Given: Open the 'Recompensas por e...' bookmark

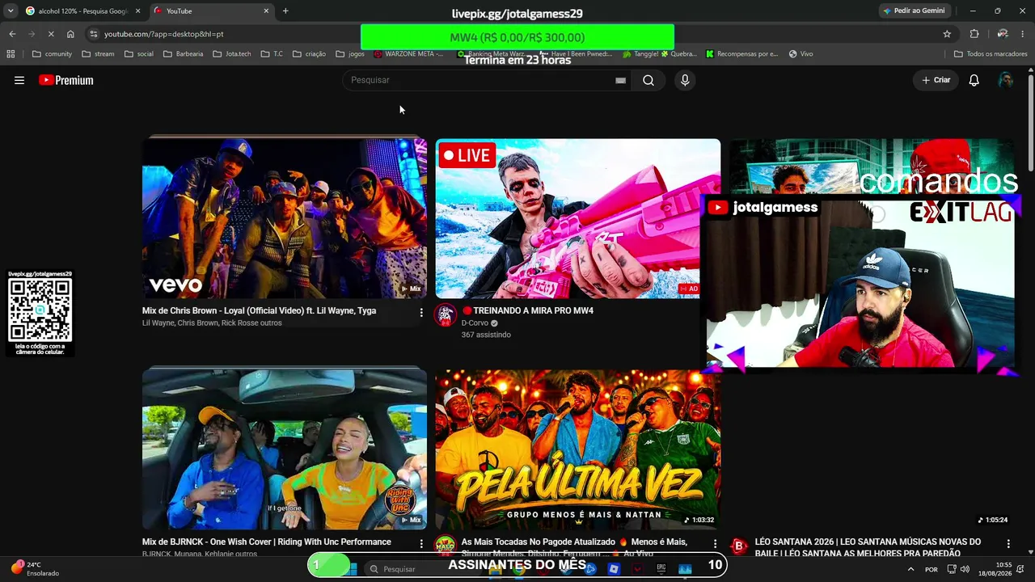Looking at the screenshot, I should tap(741, 54).
